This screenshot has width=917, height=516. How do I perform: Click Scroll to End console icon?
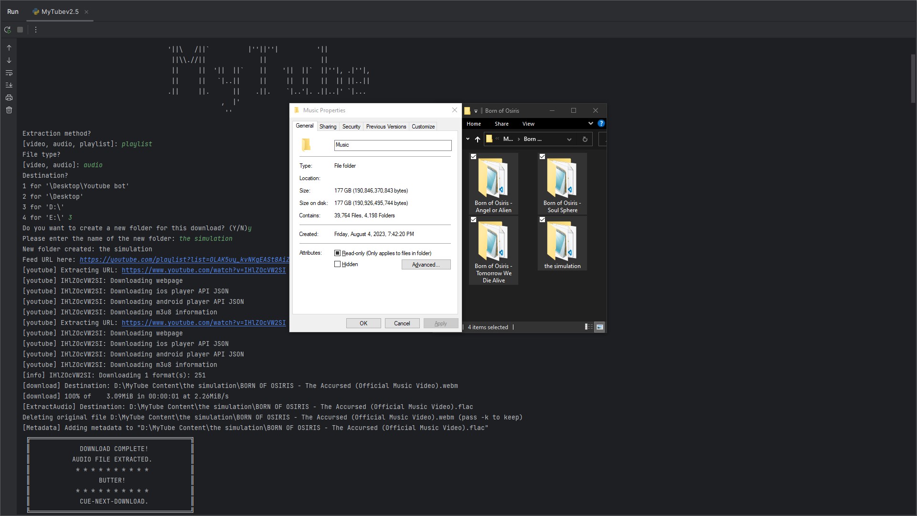(9, 85)
